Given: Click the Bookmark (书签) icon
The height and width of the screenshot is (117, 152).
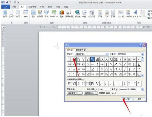Looking at the screenshot, I should [84, 12].
